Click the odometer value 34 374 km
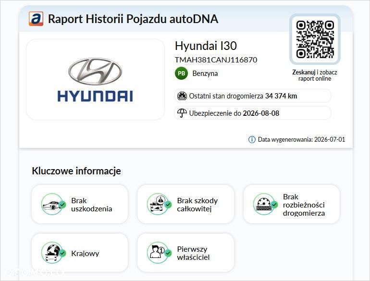 point(281,96)
